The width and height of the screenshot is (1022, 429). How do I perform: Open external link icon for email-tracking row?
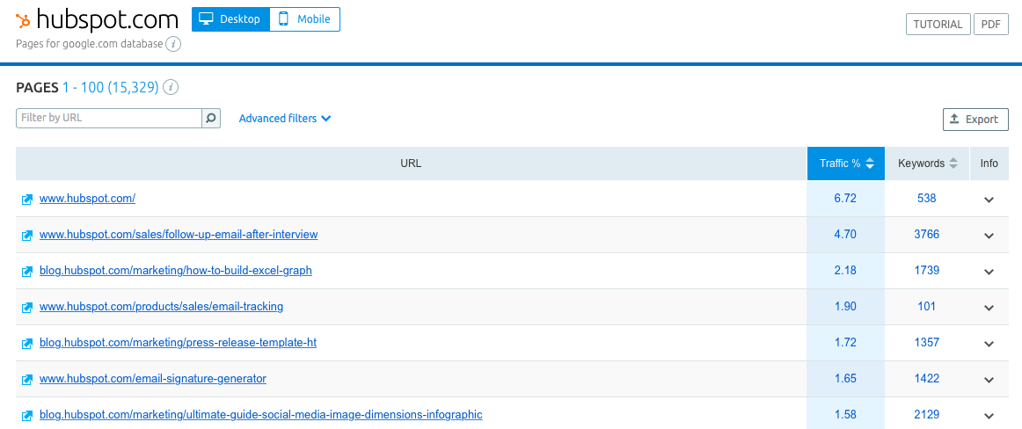(x=27, y=308)
